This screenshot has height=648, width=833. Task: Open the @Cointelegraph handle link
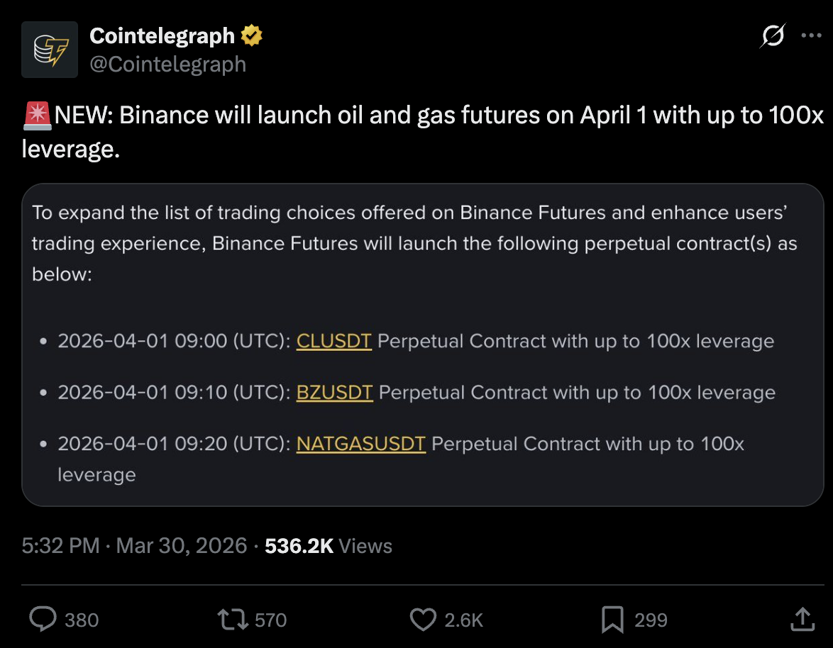pyautogui.click(x=167, y=65)
